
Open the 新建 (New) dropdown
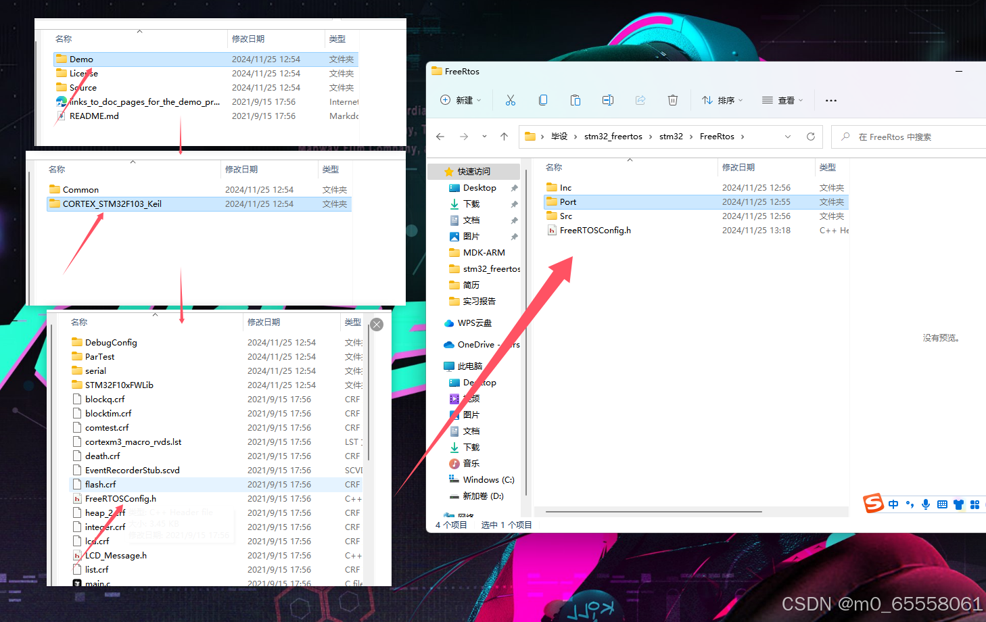click(461, 99)
